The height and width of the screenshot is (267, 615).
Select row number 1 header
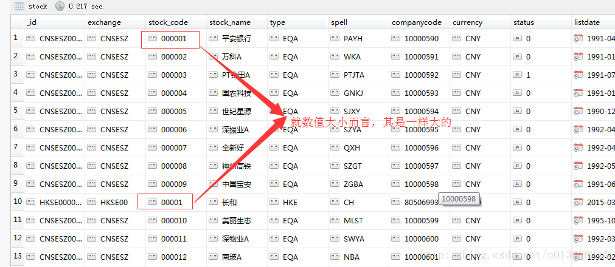pos(17,38)
